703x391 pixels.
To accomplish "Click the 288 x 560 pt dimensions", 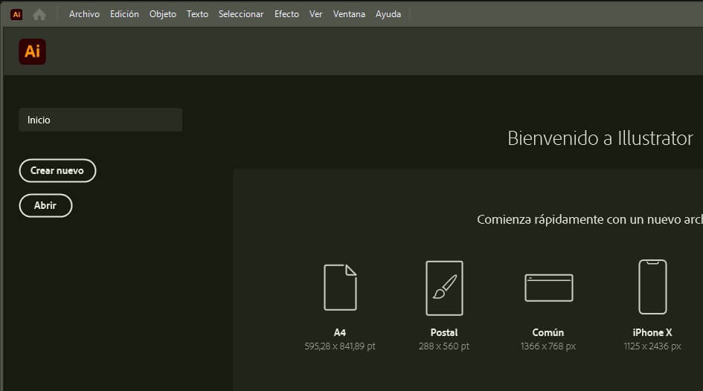I will tap(444, 346).
